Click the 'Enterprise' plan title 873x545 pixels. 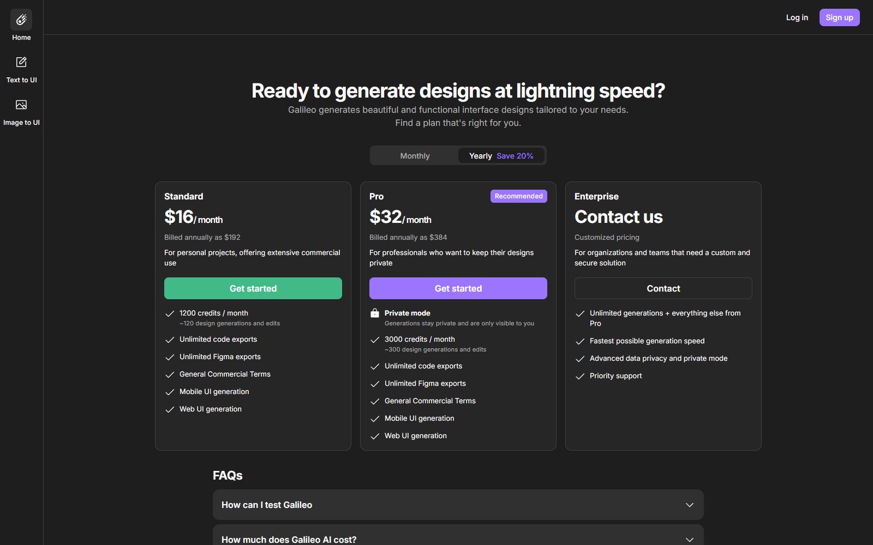coord(596,196)
